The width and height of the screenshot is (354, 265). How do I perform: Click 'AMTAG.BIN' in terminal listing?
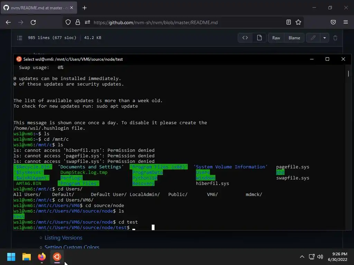pyautogui.click(x=29, y=184)
